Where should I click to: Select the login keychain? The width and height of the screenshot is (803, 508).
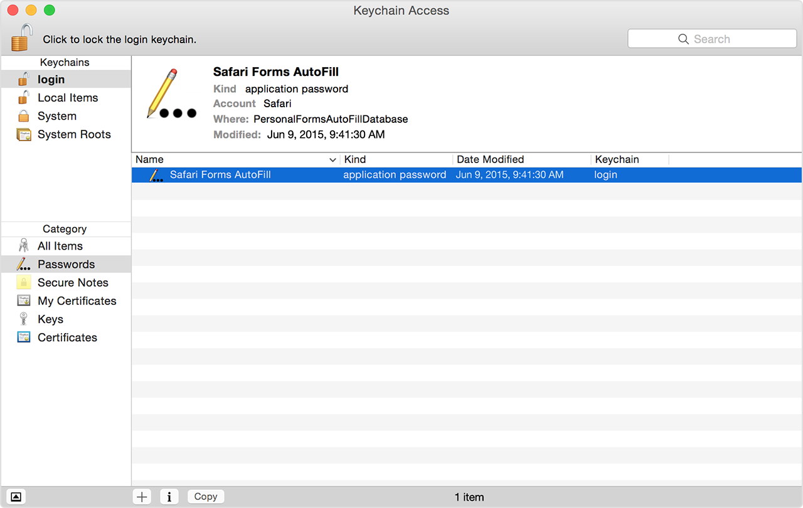click(66, 80)
